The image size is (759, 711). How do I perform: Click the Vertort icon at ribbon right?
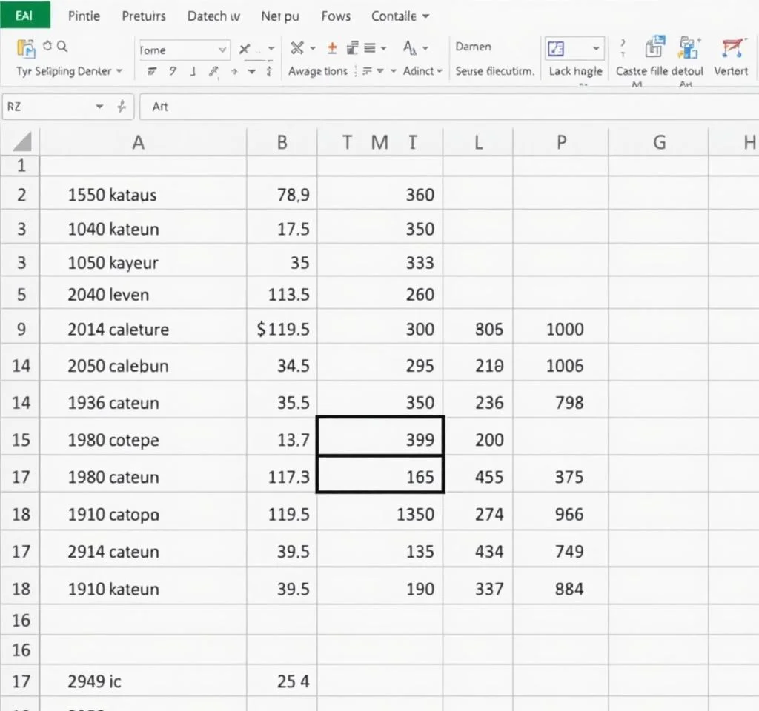732,49
